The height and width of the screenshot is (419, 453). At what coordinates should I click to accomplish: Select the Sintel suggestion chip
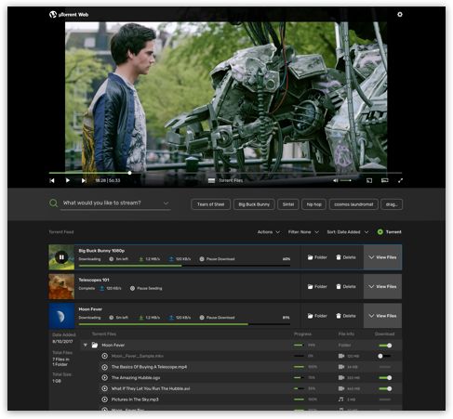(x=288, y=204)
